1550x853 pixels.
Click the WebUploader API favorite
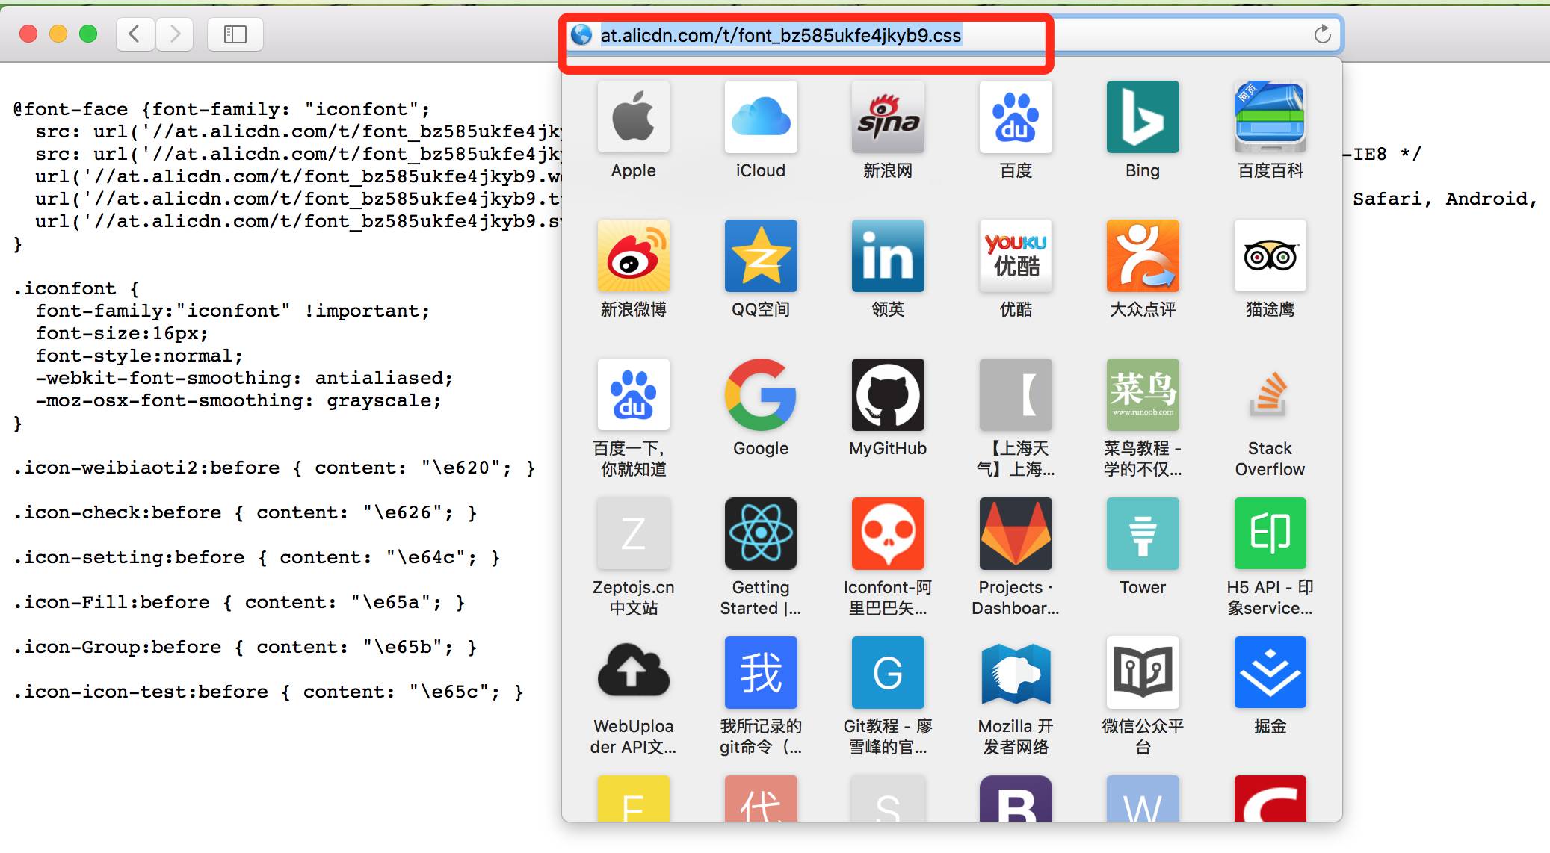tap(633, 673)
